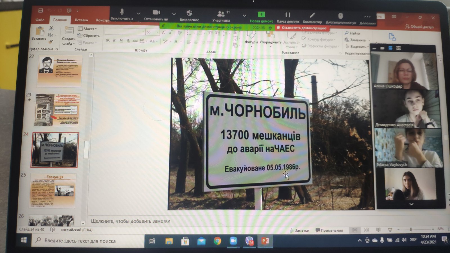
Task: Click the Paste clipboard icon
Action: click(39, 31)
